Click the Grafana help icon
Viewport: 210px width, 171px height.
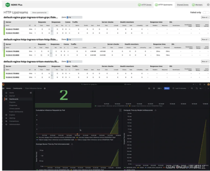click(x=200, y=84)
